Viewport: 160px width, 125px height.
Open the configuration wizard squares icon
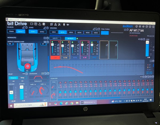tap(51, 24)
